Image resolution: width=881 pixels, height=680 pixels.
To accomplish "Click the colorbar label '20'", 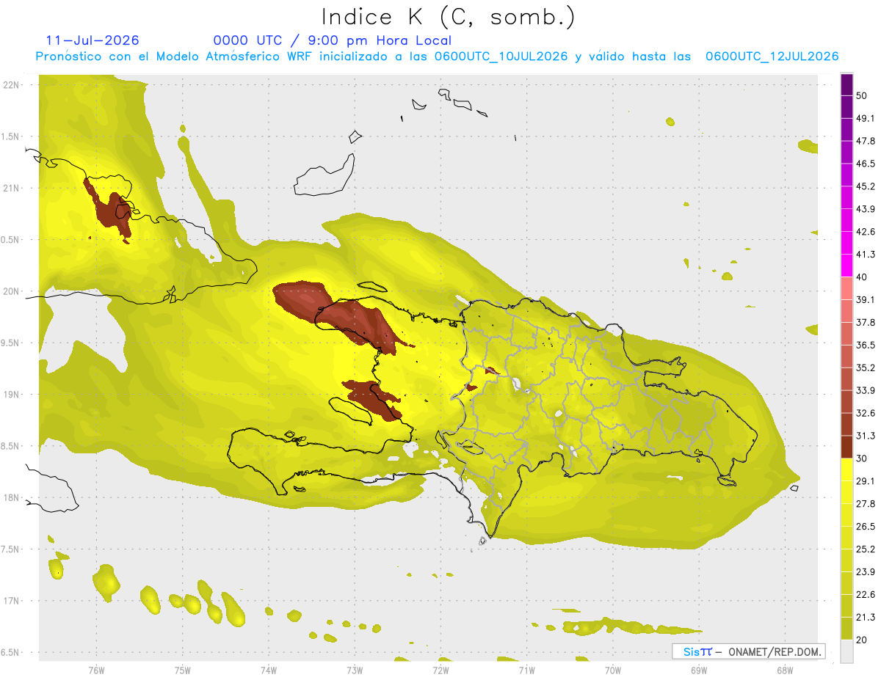I will [862, 640].
